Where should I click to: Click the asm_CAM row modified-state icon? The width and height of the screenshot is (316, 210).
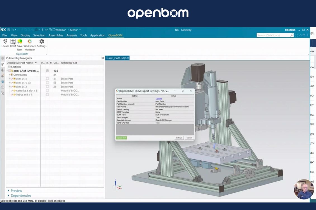47,71
